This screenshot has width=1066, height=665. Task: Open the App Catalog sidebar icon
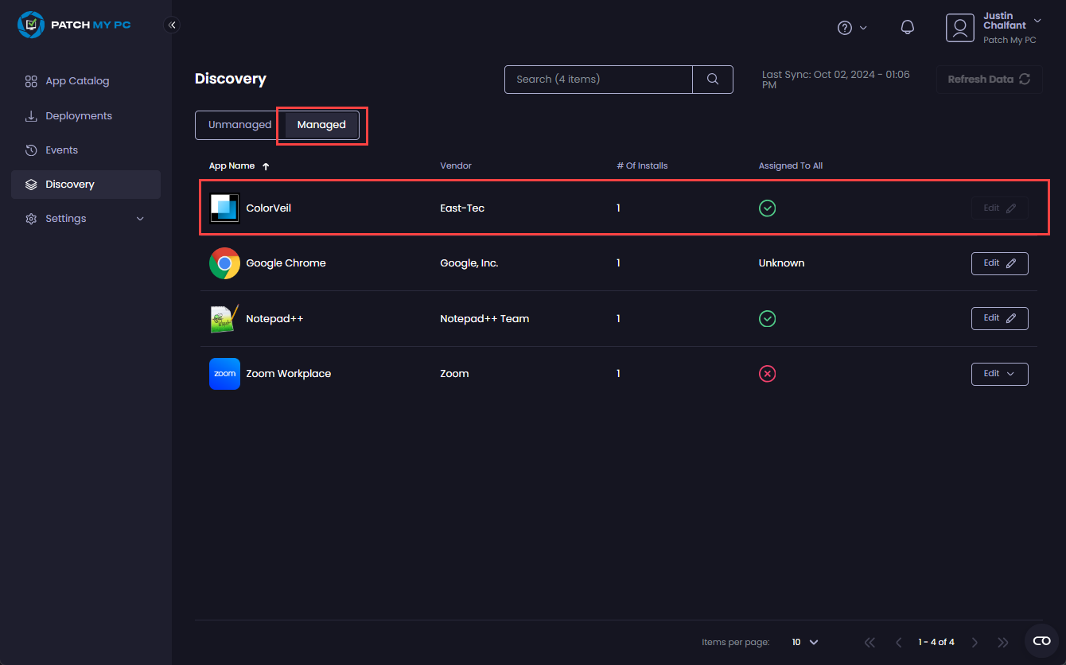coord(31,80)
